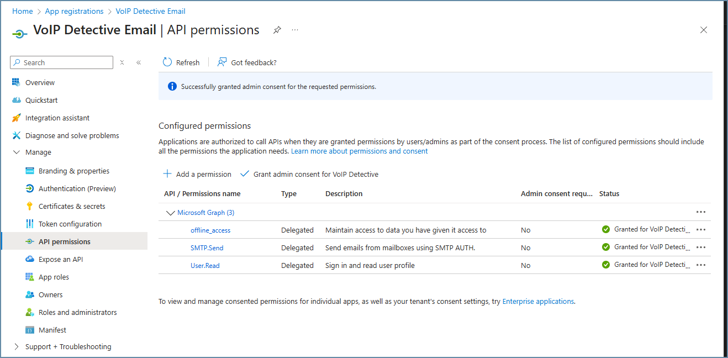The height and width of the screenshot is (358, 728).
Task: Collapse the Microsoft Graph permissions group
Action: pos(170,213)
